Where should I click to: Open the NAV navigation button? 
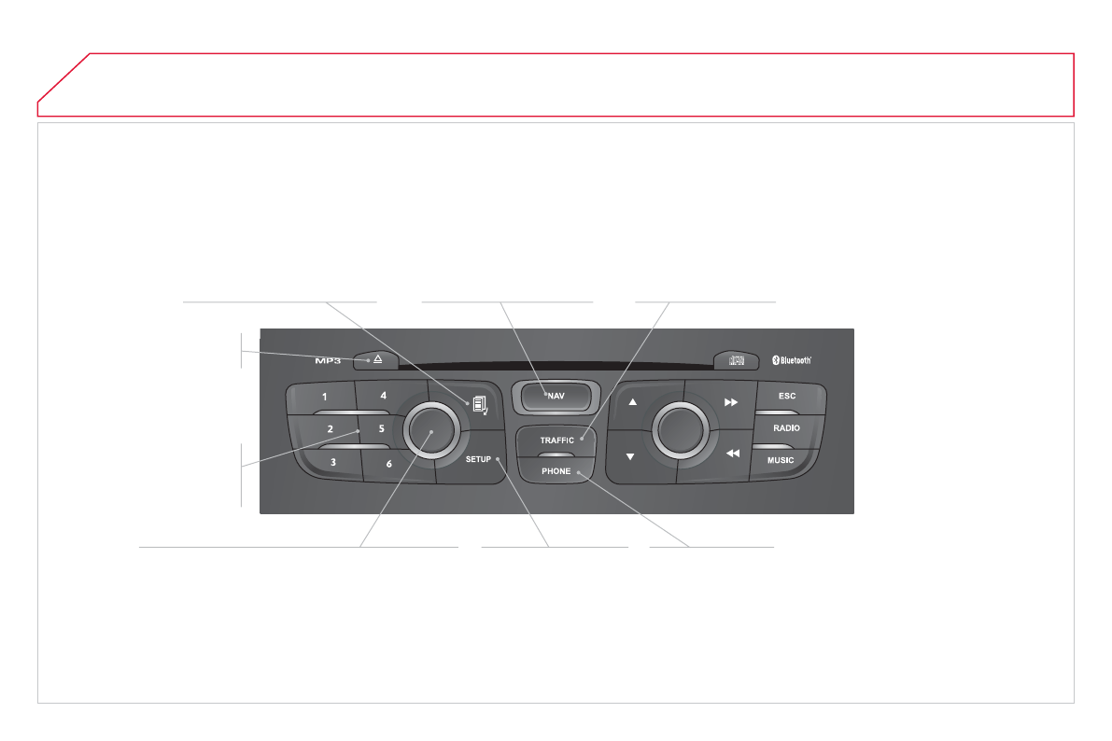point(556,397)
